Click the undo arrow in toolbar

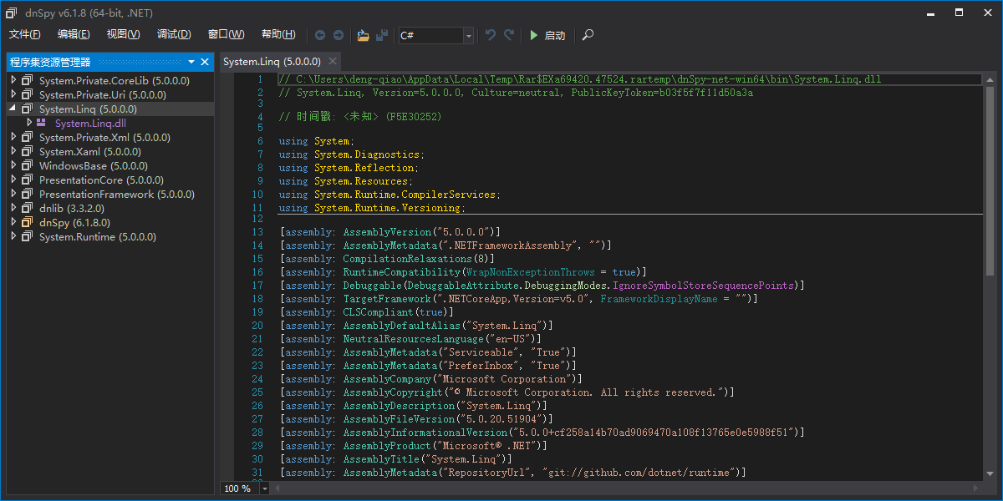pyautogui.click(x=491, y=35)
